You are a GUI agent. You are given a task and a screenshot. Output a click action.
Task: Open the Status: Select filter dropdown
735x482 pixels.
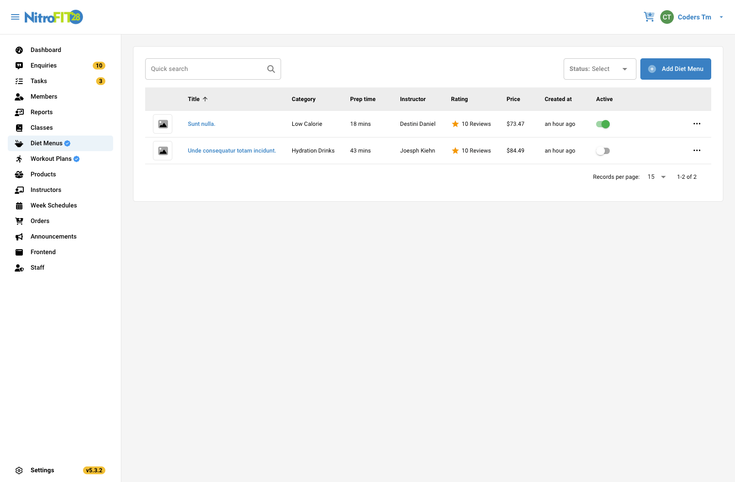600,69
